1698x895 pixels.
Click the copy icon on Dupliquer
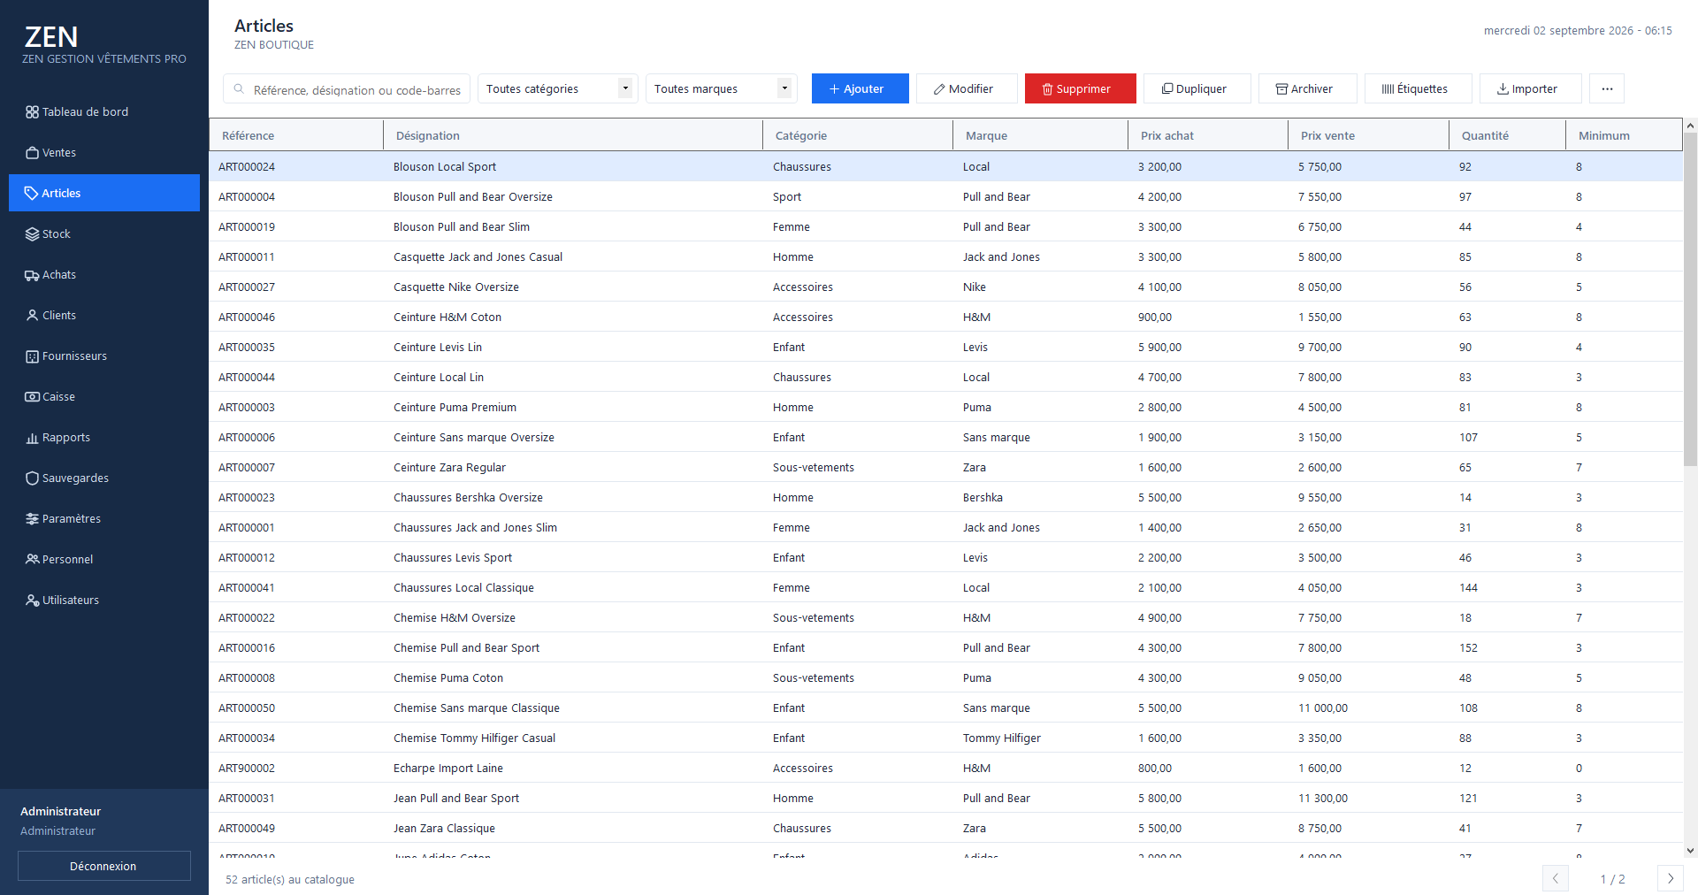(x=1167, y=89)
